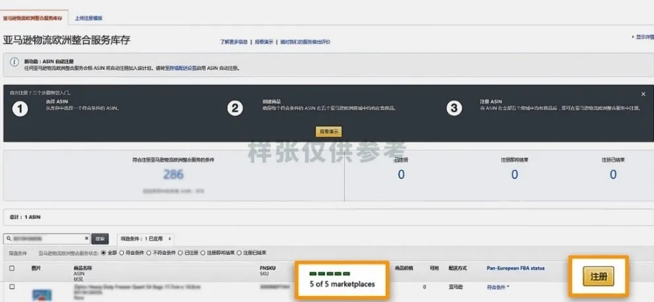Open the 筛选条件: 1 已应用 dropdown
This screenshot has width=654, height=302.
tap(146, 239)
